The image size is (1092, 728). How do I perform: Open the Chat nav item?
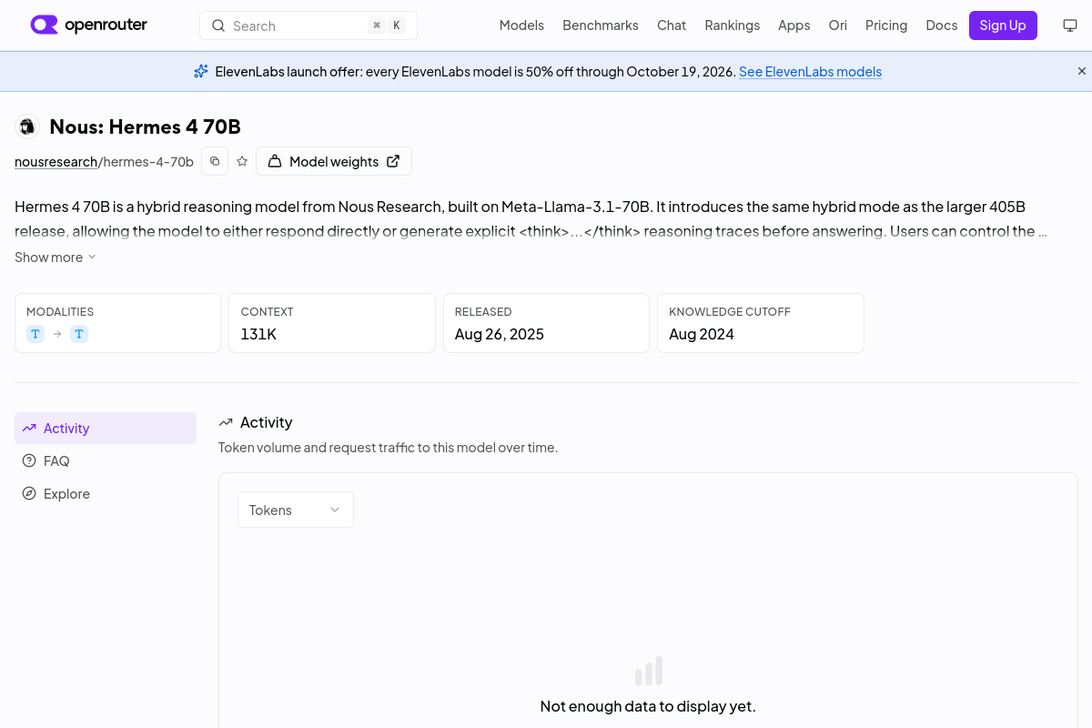672,25
